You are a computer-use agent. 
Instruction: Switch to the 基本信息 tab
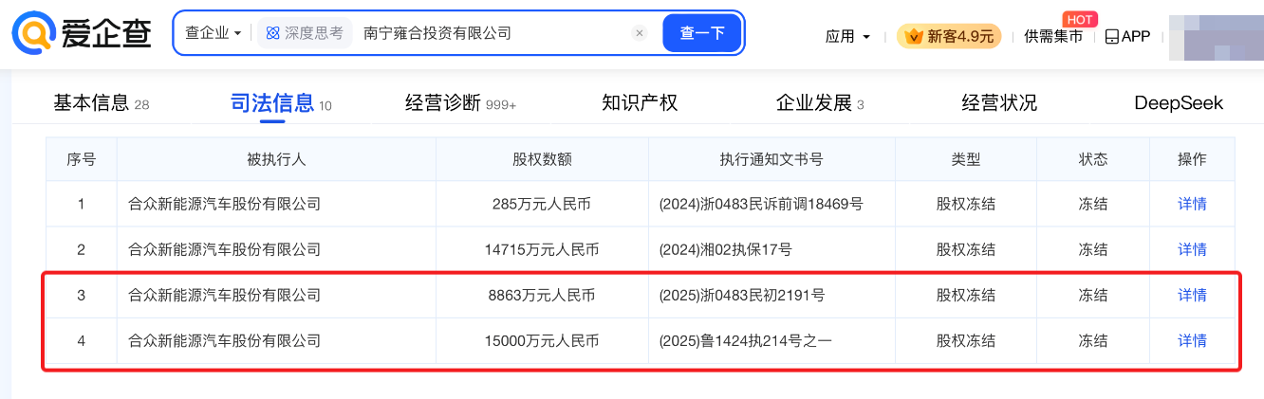tap(91, 102)
